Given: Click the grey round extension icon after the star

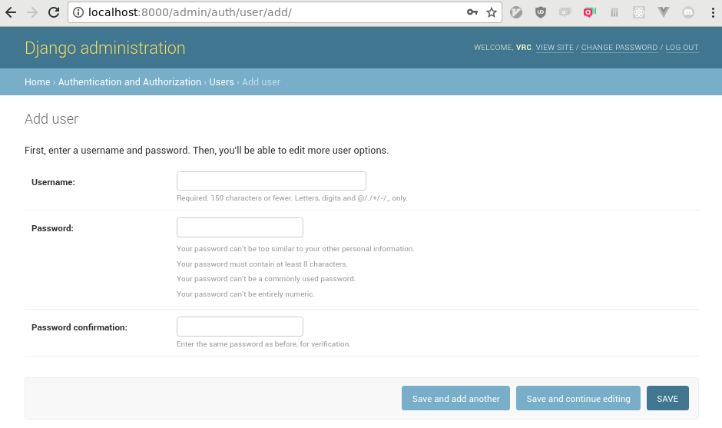Looking at the screenshot, I should pyautogui.click(x=515, y=12).
